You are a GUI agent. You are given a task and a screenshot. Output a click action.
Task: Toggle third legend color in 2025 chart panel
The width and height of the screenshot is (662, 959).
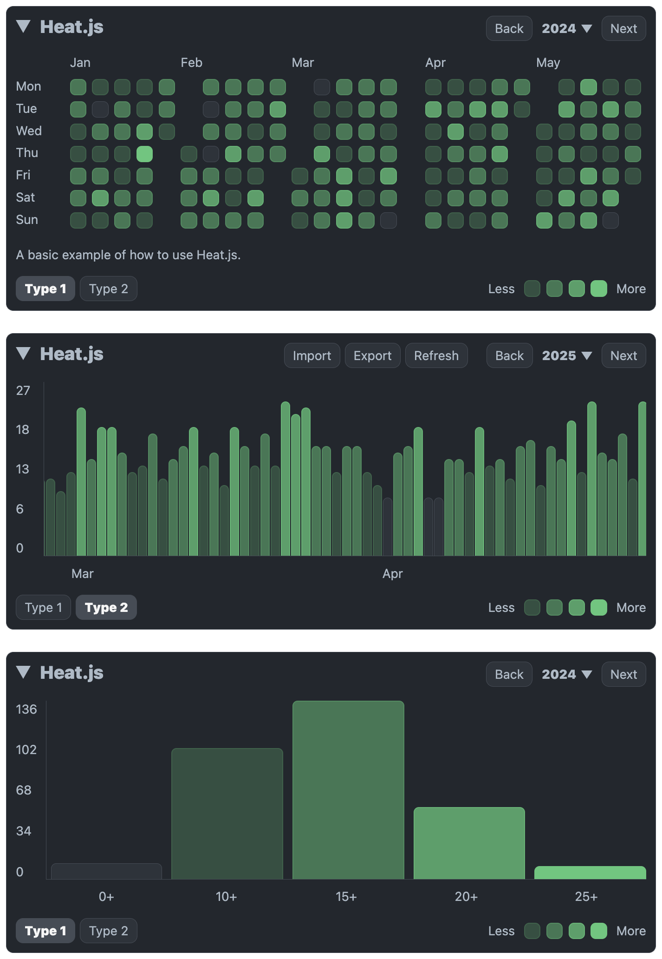(577, 607)
